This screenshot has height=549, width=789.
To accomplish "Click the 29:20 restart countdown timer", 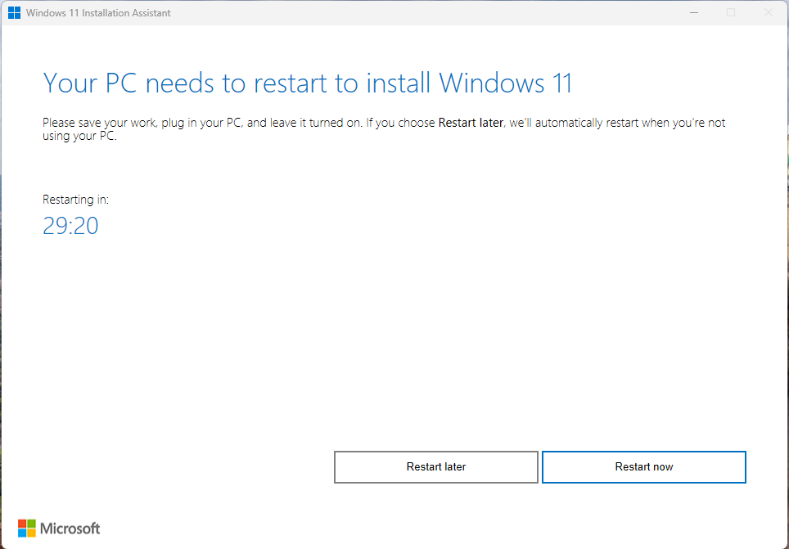I will pos(70,226).
